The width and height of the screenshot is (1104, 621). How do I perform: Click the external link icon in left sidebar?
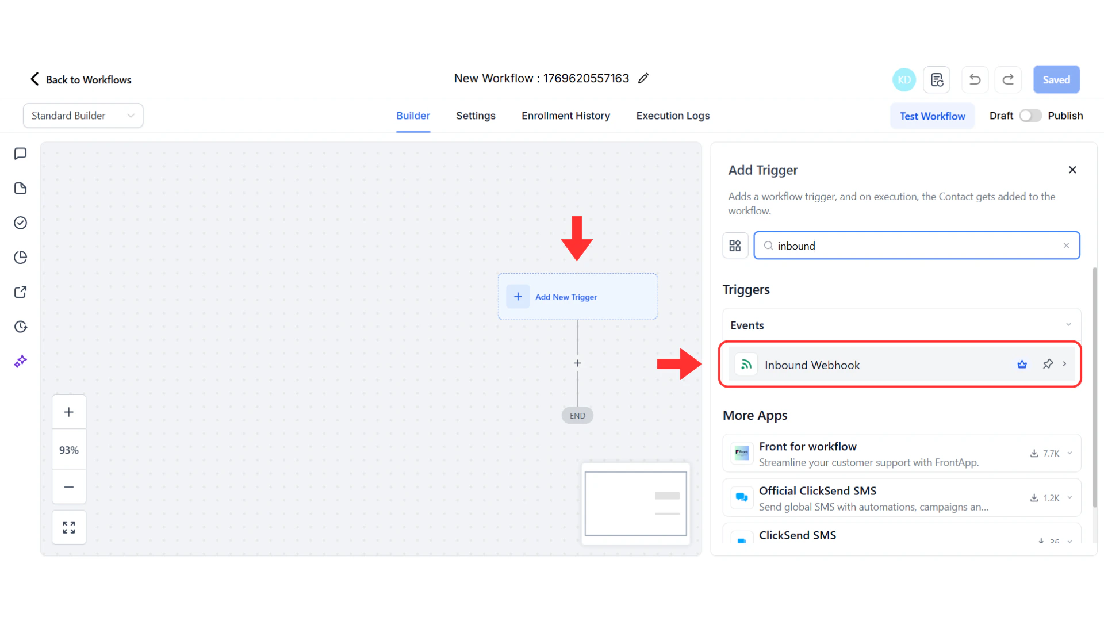(x=21, y=292)
